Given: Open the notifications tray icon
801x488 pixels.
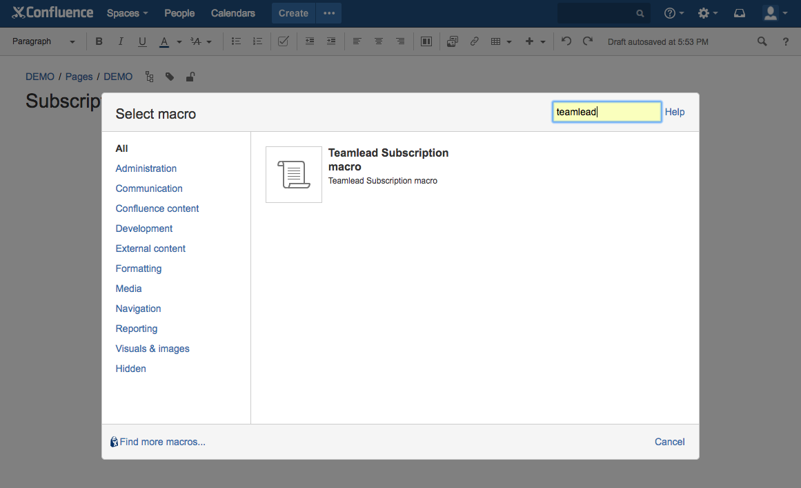Looking at the screenshot, I should 739,13.
